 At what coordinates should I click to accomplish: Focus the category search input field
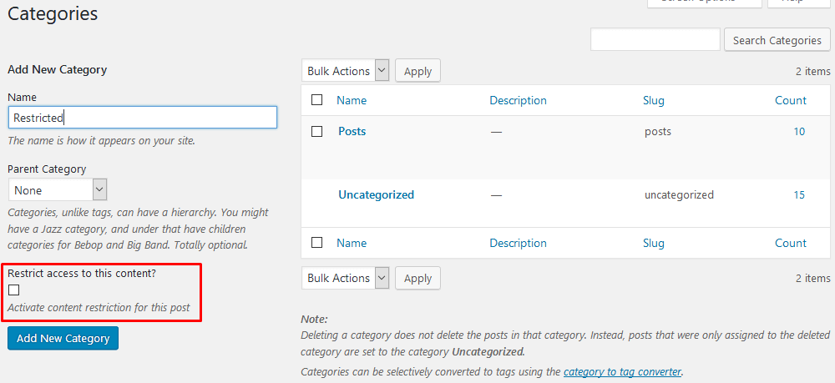655,40
